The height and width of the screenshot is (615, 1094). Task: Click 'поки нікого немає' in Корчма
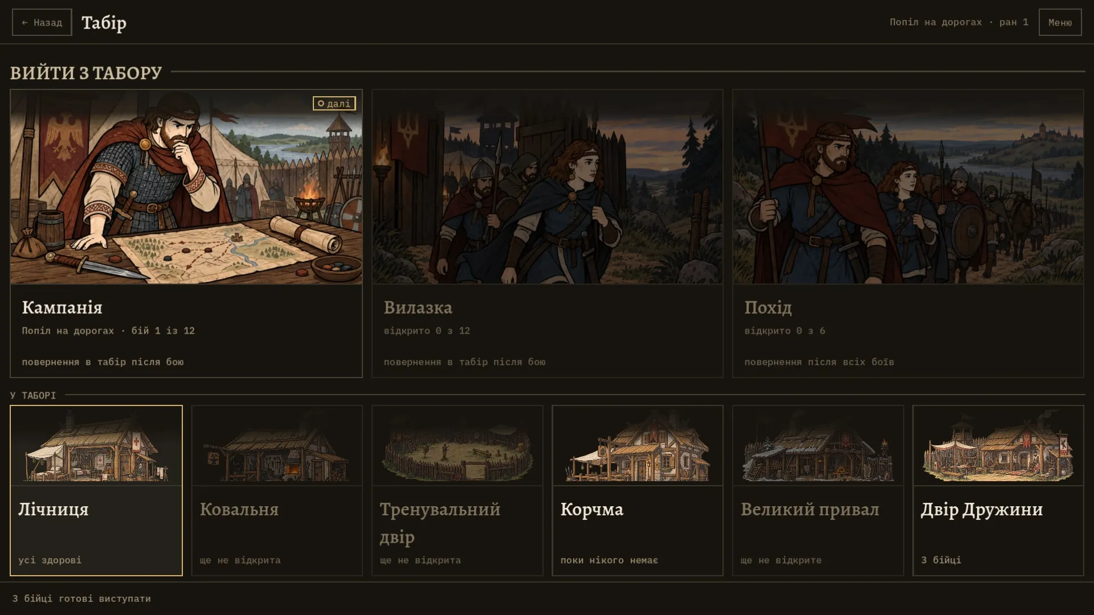click(x=609, y=560)
